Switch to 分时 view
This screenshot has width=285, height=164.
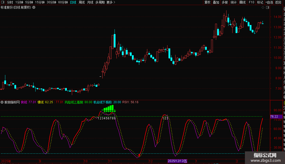click(x=10, y=2)
